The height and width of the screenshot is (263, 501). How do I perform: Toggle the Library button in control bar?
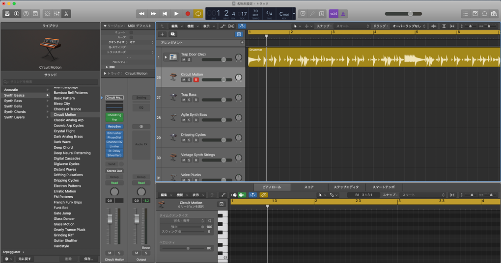coord(7,14)
